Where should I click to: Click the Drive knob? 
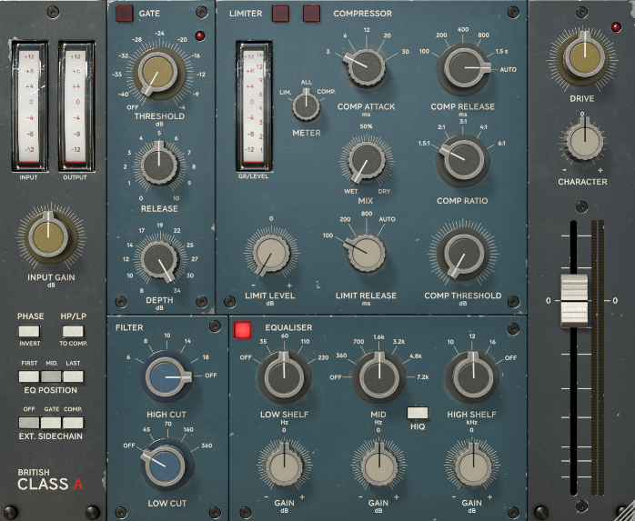(x=584, y=58)
